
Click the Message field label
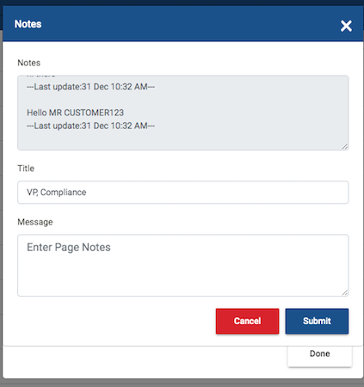pos(35,222)
